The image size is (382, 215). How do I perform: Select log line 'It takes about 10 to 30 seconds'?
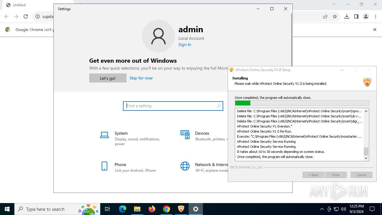[x=281, y=152]
